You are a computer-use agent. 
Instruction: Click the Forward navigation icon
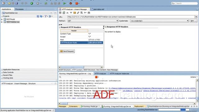click(38, 3)
